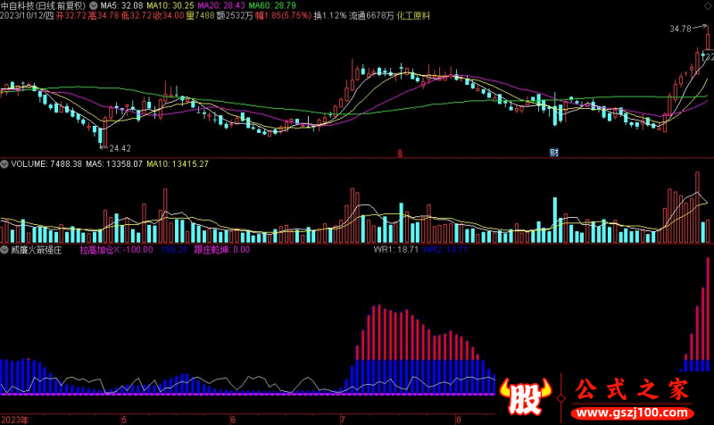The height and width of the screenshot is (425, 714).
Task: Click the MA20: 28.43 legend
Action: pyautogui.click(x=220, y=6)
